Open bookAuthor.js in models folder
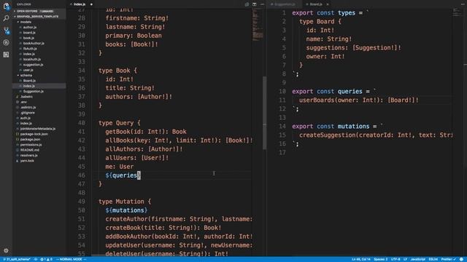 pyautogui.click(x=34, y=43)
